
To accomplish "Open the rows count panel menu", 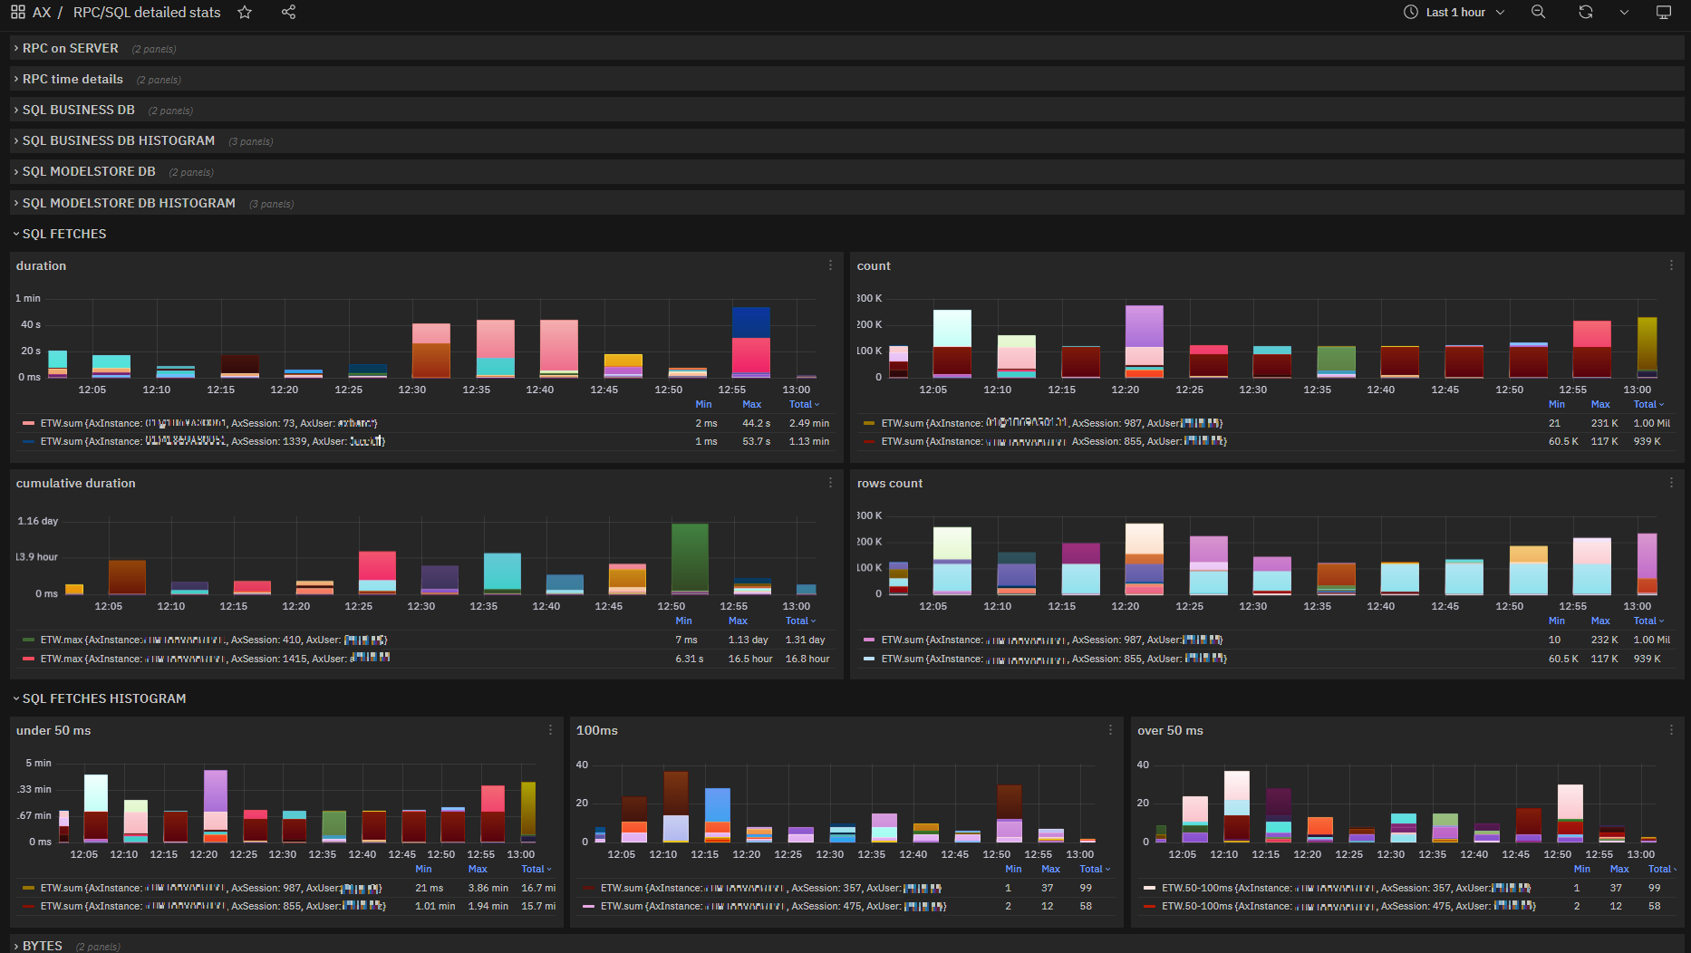I will [1671, 483].
